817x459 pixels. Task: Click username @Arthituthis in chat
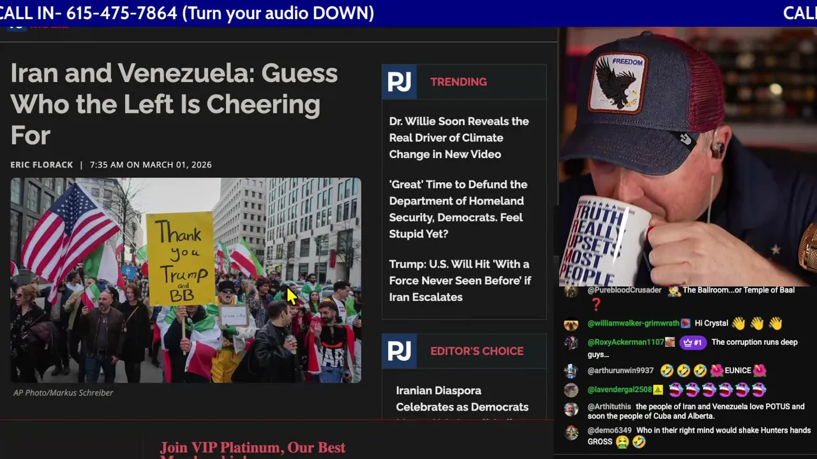(x=609, y=407)
